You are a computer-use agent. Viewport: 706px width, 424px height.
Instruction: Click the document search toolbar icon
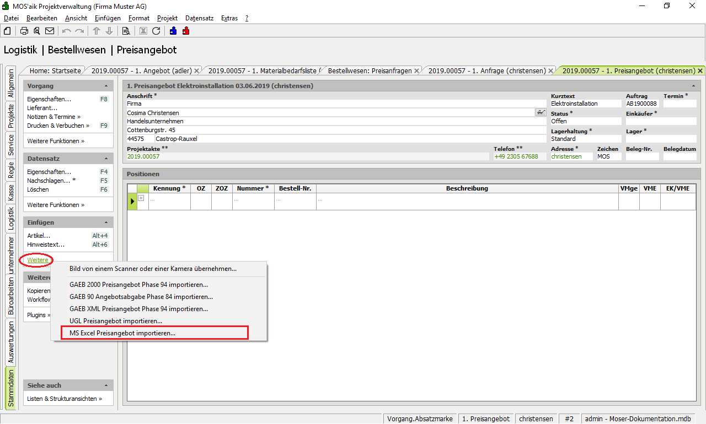126,31
